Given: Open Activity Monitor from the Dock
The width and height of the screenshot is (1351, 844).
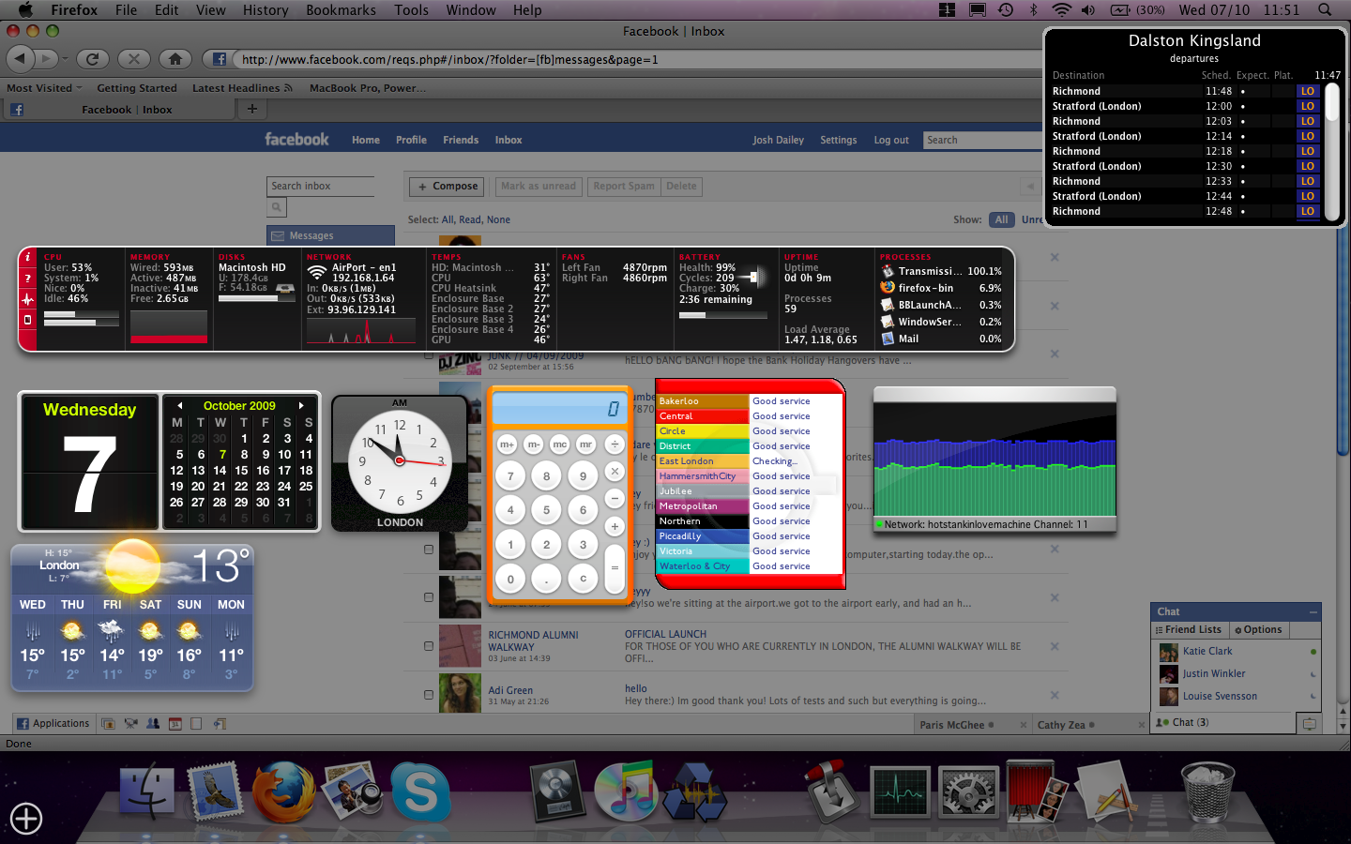Looking at the screenshot, I should pyautogui.click(x=900, y=792).
